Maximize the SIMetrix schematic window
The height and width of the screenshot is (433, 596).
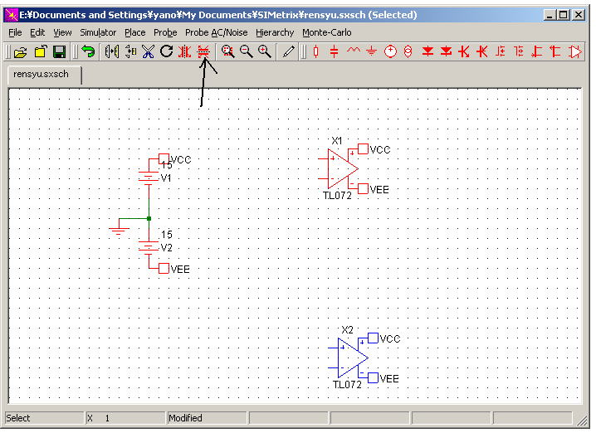[x=564, y=15]
